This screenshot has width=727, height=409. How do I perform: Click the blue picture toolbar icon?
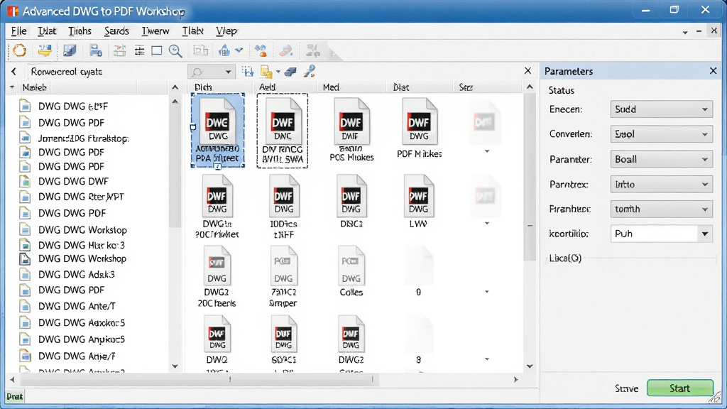click(x=70, y=50)
